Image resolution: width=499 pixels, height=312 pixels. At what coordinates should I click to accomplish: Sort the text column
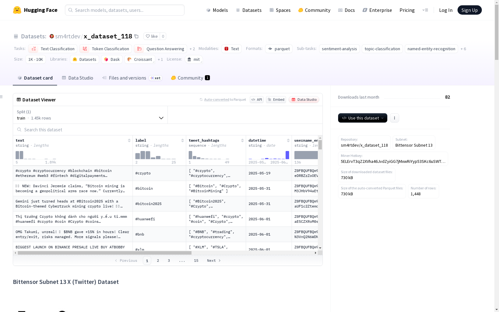[x=129, y=140]
